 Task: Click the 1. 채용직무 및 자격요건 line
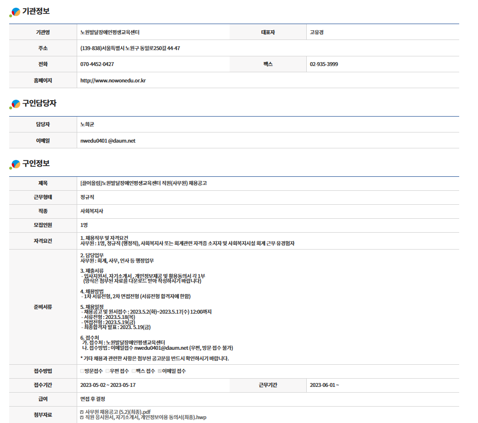pos(104,238)
